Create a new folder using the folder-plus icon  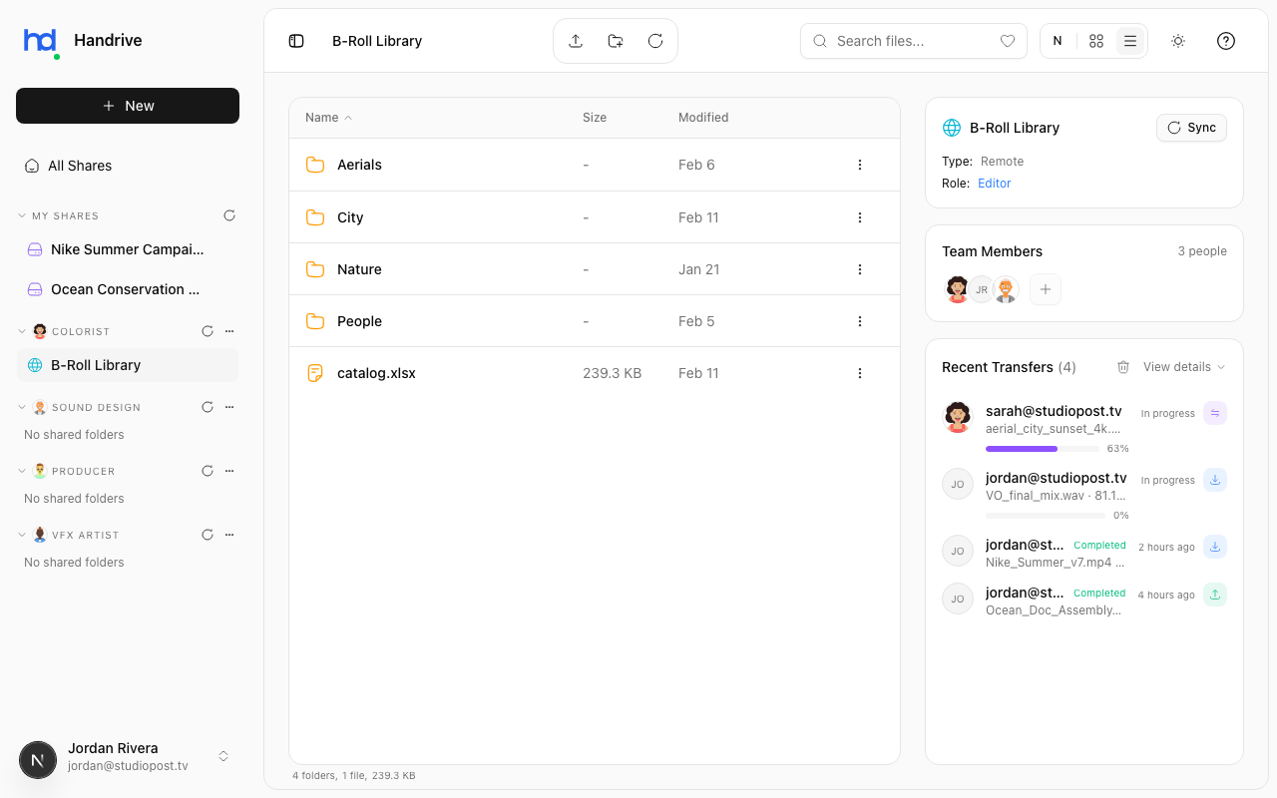tap(615, 41)
